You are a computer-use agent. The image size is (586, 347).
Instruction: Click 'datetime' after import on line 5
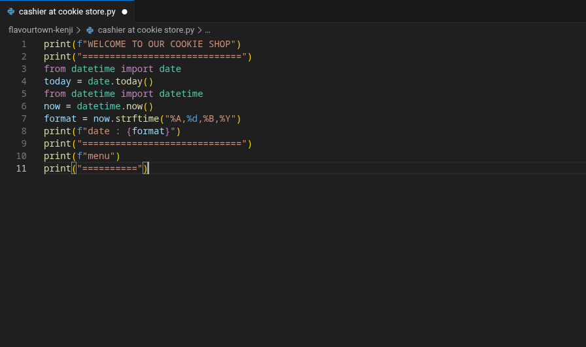pyautogui.click(x=181, y=94)
